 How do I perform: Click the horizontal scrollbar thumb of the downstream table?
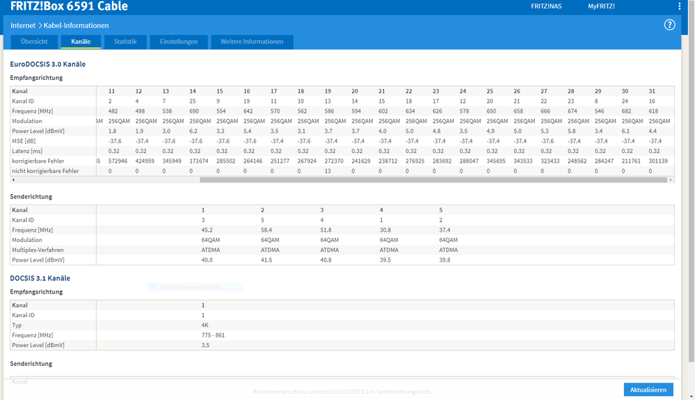pos(433,180)
